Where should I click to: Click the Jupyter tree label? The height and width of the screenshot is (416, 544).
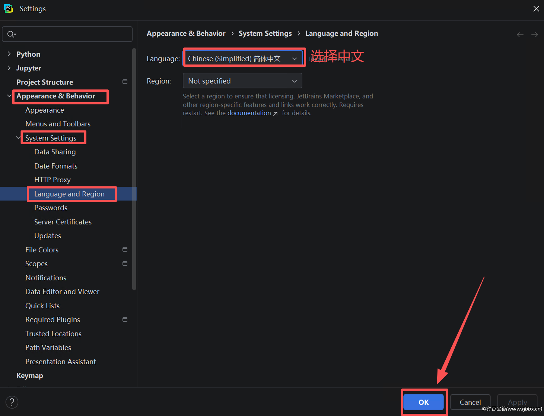(29, 68)
